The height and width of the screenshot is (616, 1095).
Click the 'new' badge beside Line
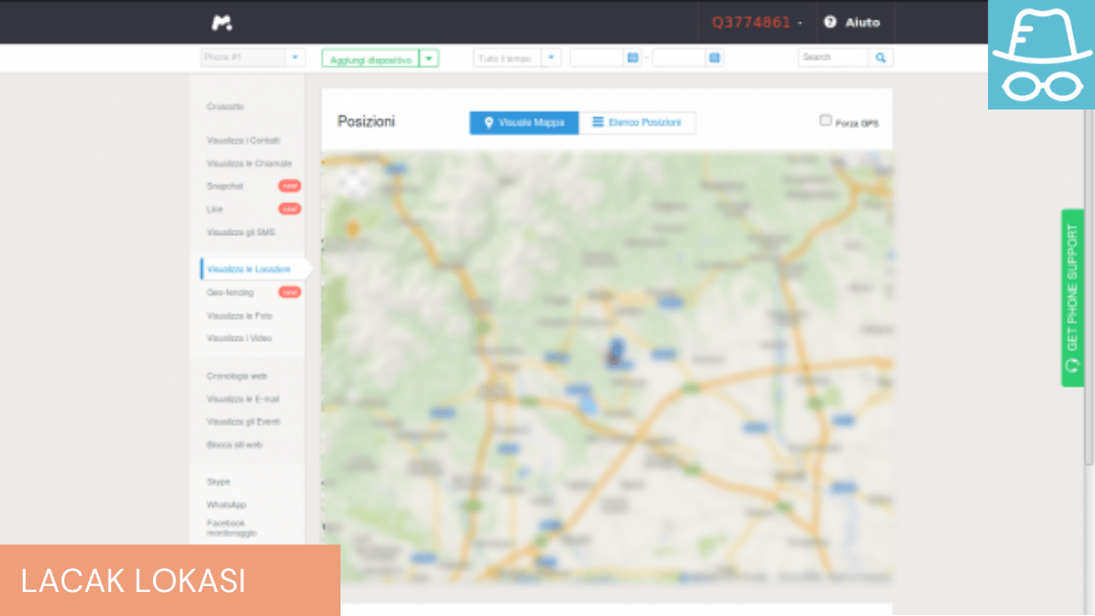pyautogui.click(x=289, y=209)
